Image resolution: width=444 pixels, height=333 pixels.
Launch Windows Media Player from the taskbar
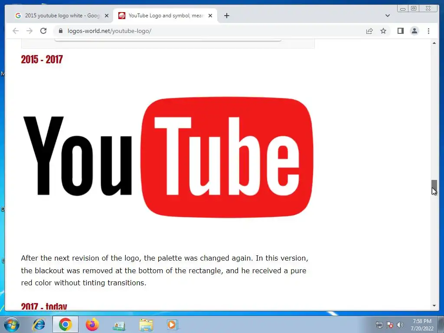click(x=172, y=324)
